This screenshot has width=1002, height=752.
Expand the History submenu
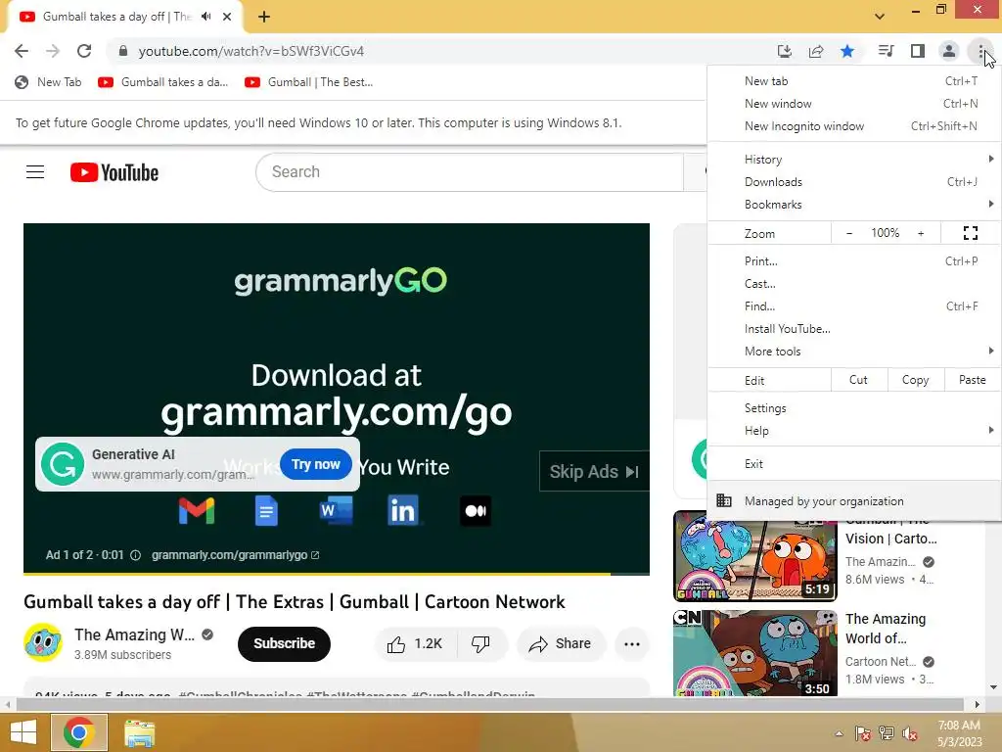[855, 160]
